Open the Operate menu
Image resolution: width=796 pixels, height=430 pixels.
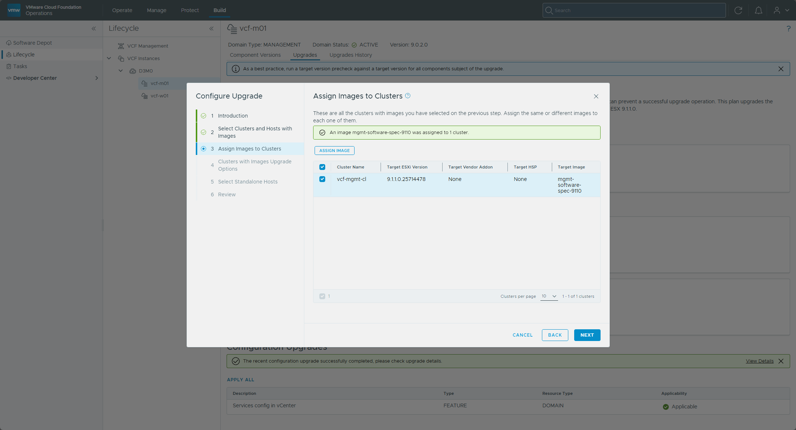tap(122, 10)
